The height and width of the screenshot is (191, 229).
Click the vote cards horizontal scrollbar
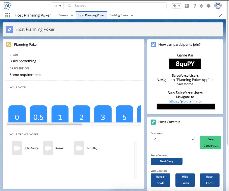[44, 124]
